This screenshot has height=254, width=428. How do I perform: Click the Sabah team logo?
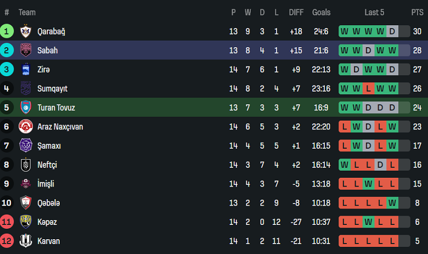26,50
